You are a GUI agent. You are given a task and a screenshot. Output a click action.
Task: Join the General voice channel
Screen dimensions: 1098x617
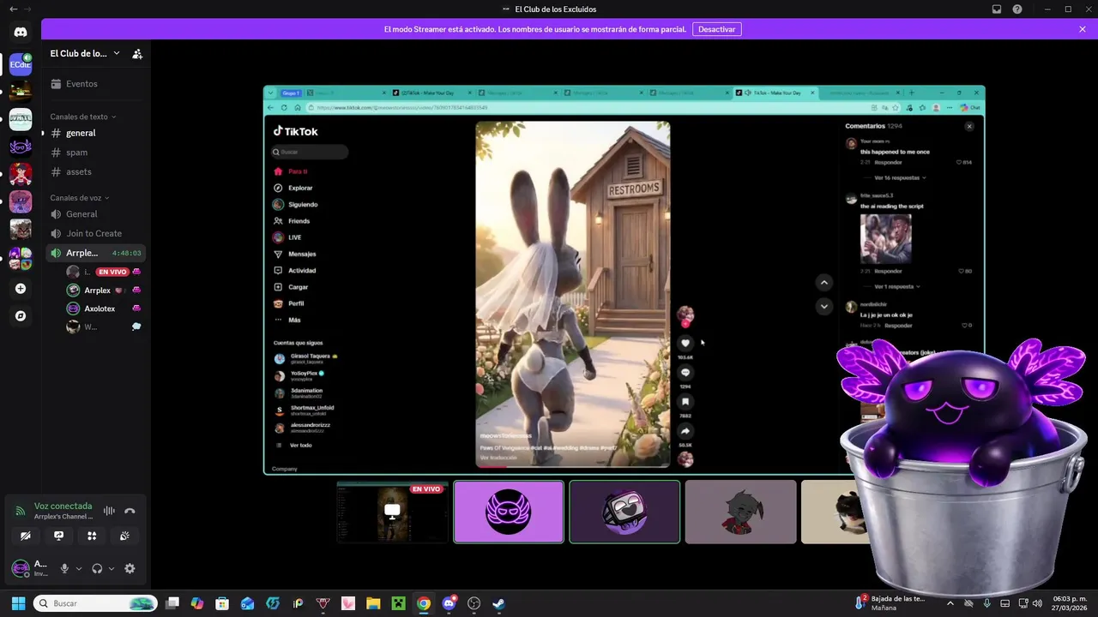[x=96, y=214]
